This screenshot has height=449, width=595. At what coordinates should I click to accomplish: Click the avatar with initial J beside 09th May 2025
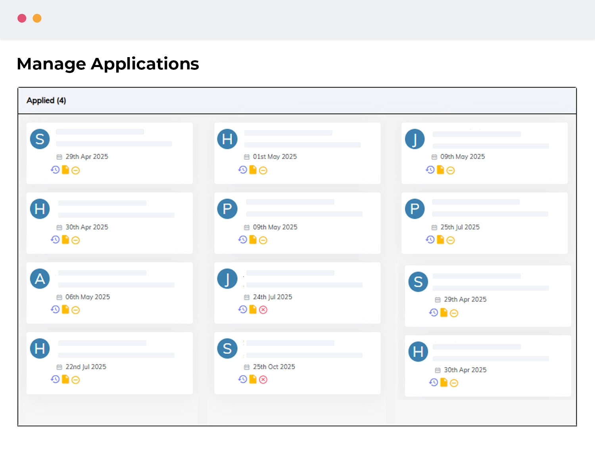tap(415, 139)
